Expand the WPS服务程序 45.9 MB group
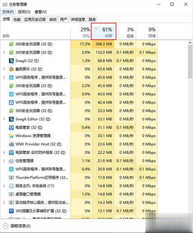 (4, 77)
